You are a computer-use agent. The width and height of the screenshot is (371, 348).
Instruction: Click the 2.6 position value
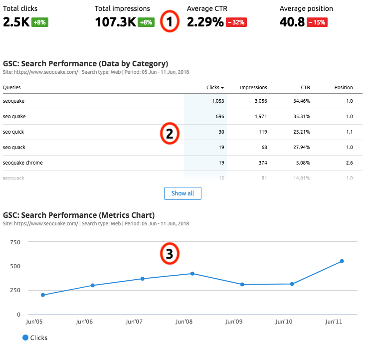point(349,163)
